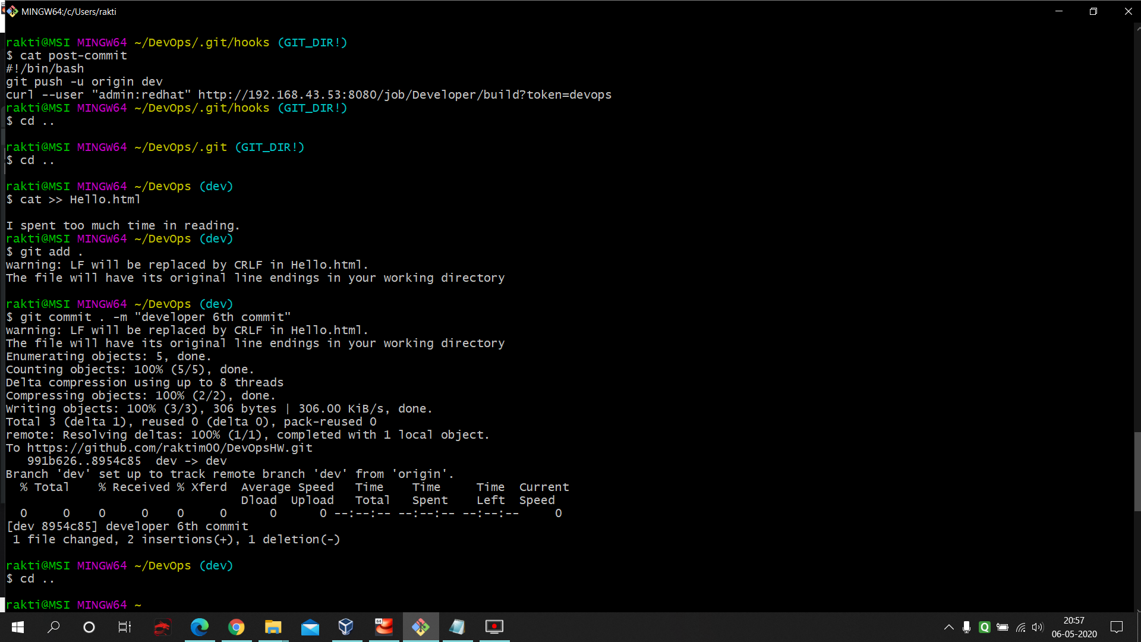Viewport: 1141px width, 642px height.
Task: Open the clock and calendar flyout
Action: (1074, 627)
